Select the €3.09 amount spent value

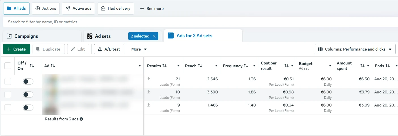(364, 105)
